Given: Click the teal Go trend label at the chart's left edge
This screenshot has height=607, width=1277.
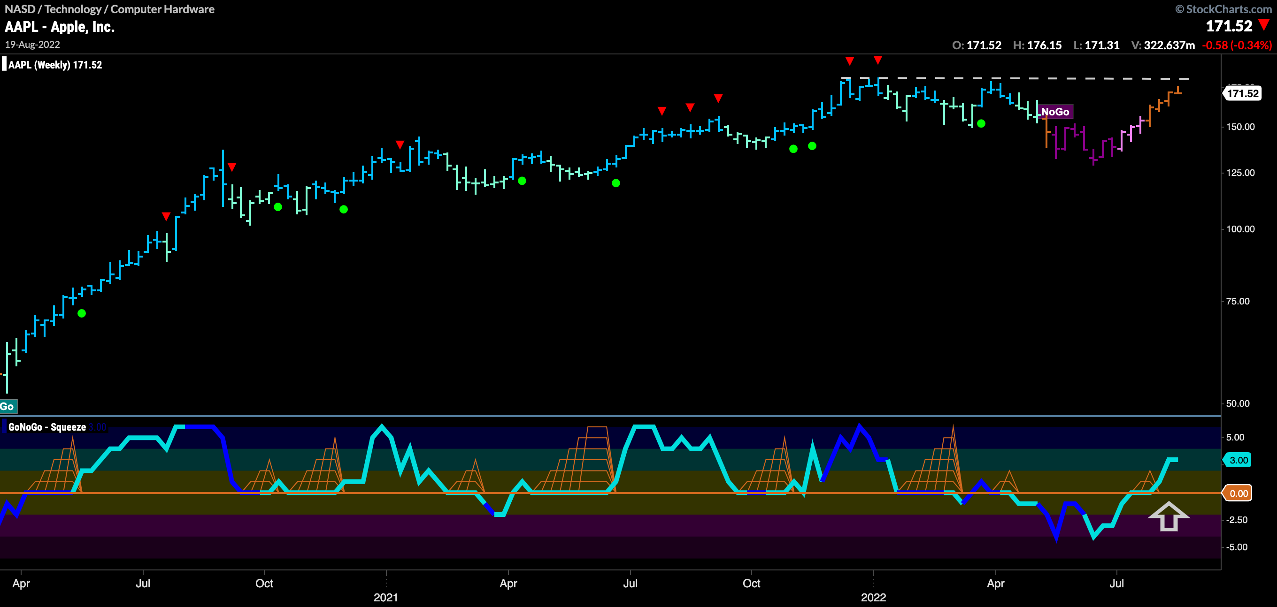Looking at the screenshot, I should click(x=8, y=406).
